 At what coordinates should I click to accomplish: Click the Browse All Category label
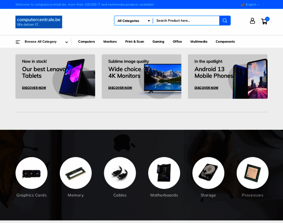[x=41, y=42]
